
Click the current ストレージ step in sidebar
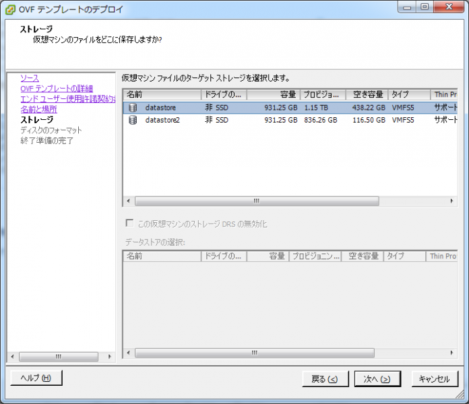click(x=37, y=120)
